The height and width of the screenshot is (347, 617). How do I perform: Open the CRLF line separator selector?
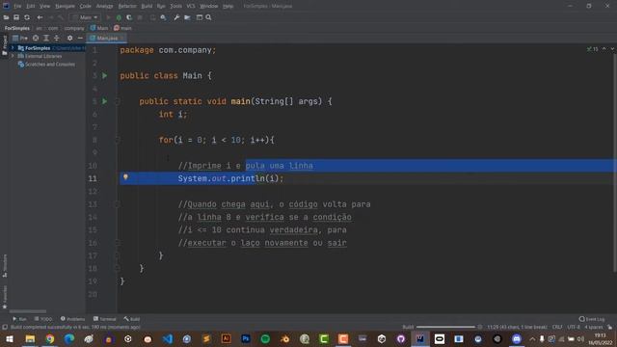[x=557, y=327]
